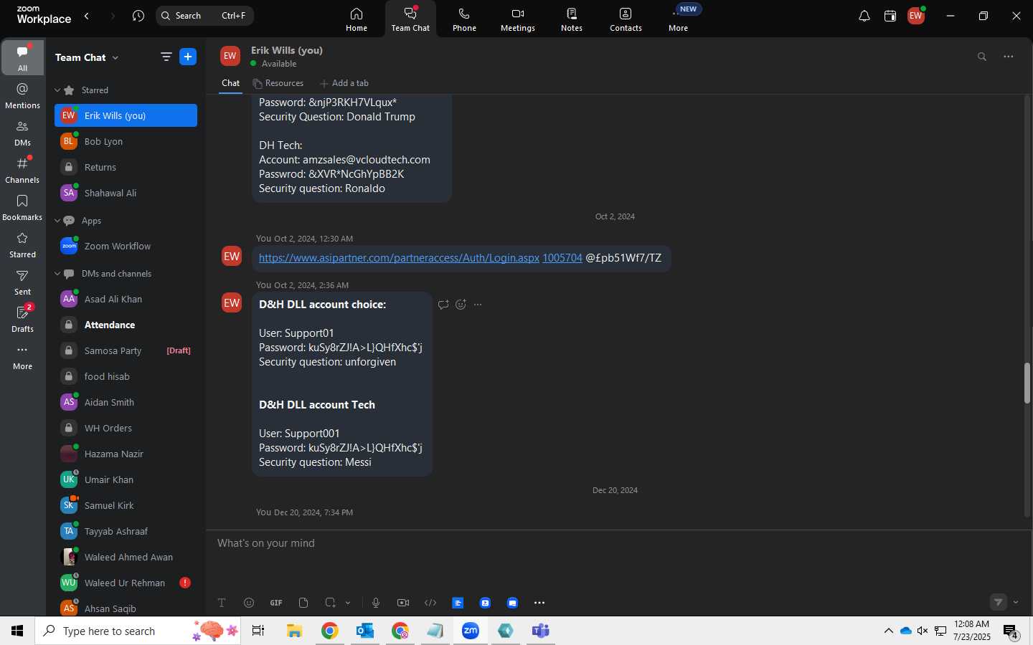1033x645 pixels.
Task: Open Outlook from the taskbar
Action: [x=365, y=631]
